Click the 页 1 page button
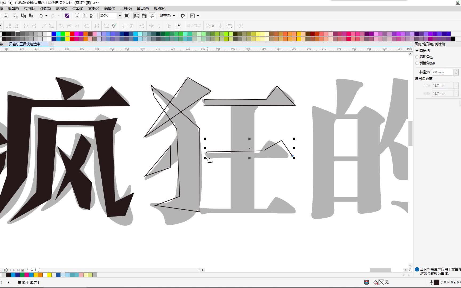The height and width of the screenshot is (288, 461). pos(33,270)
